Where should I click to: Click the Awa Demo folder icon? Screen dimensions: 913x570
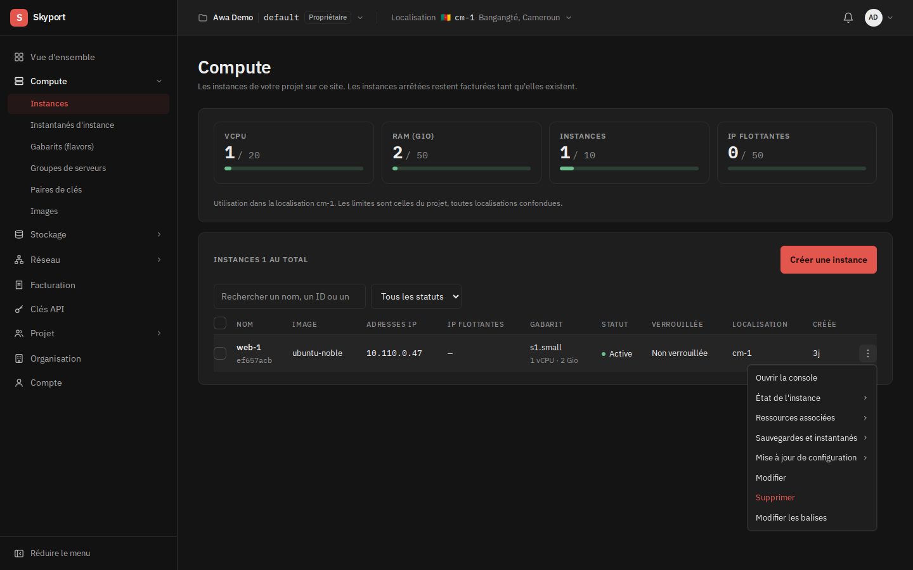click(203, 18)
